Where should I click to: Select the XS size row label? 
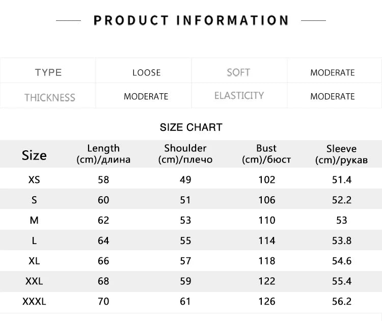pos(34,179)
